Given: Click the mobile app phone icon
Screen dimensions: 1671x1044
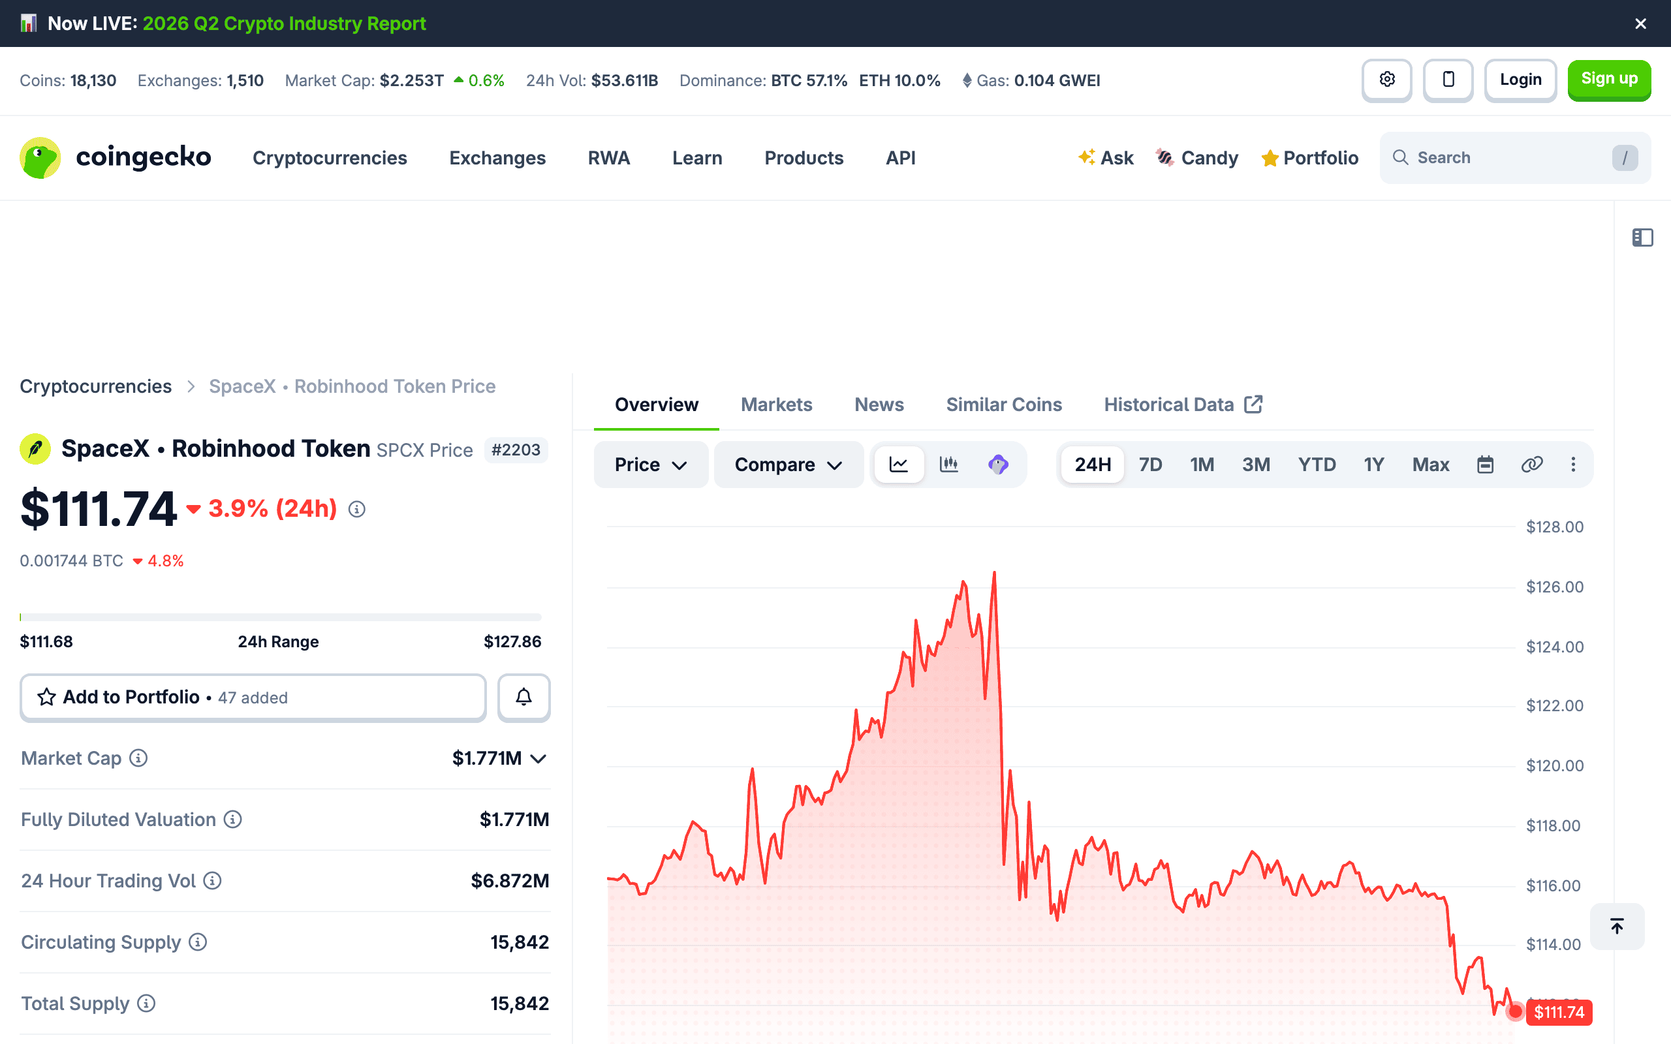Looking at the screenshot, I should (x=1448, y=80).
